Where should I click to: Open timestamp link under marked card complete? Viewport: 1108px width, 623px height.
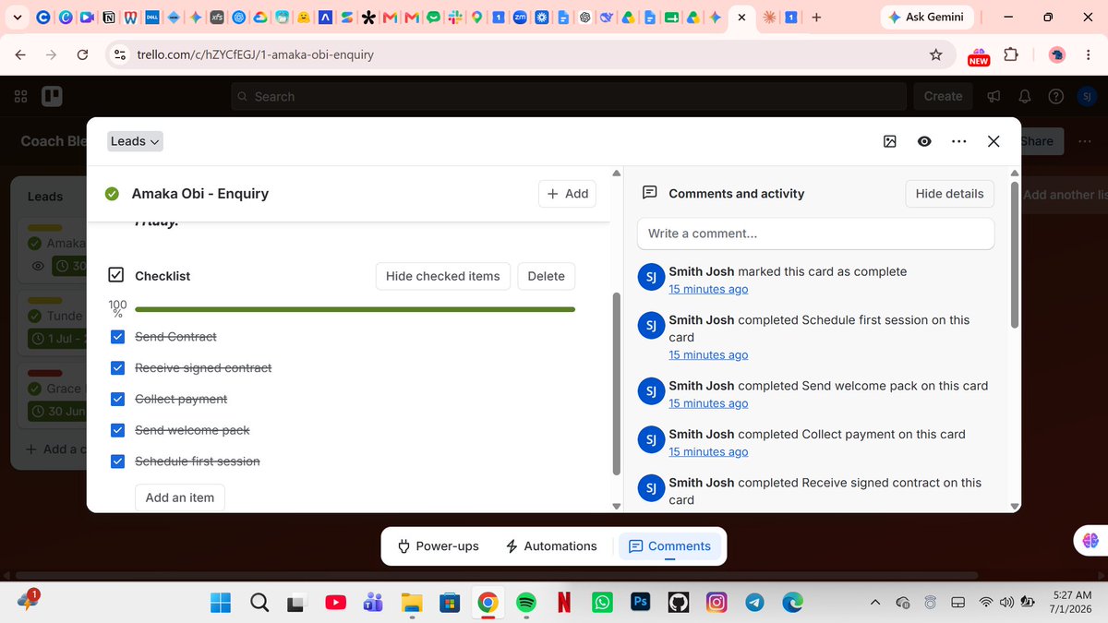708,289
